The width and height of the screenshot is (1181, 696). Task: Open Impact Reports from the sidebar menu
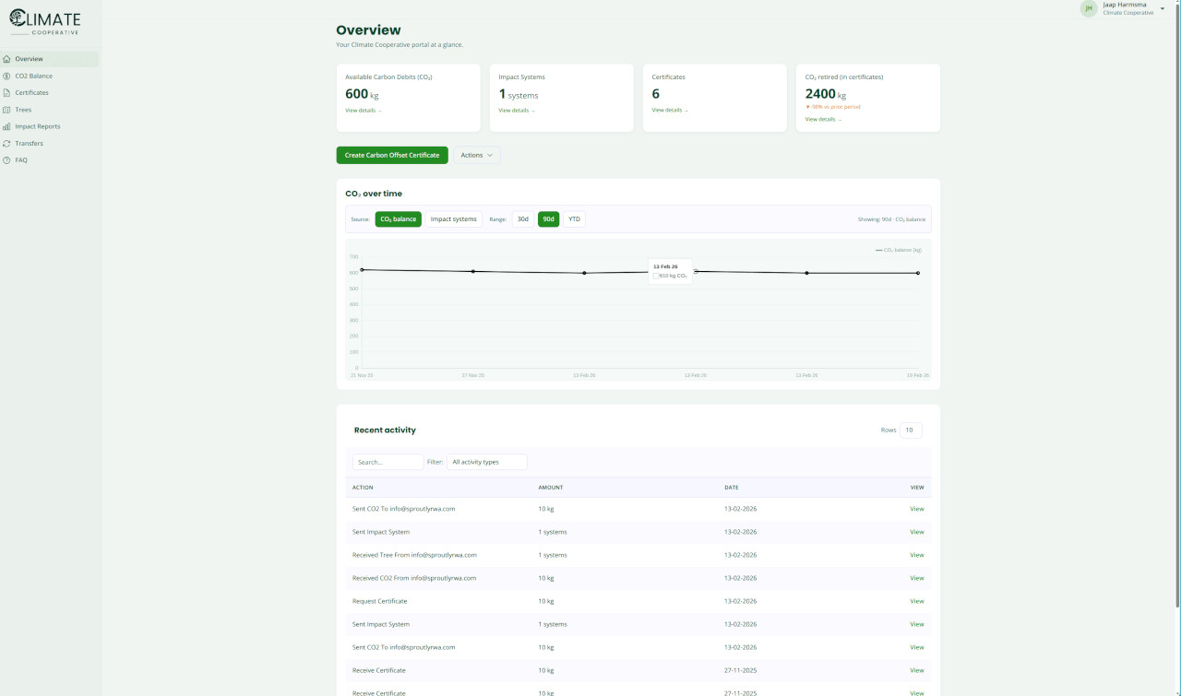(37, 126)
